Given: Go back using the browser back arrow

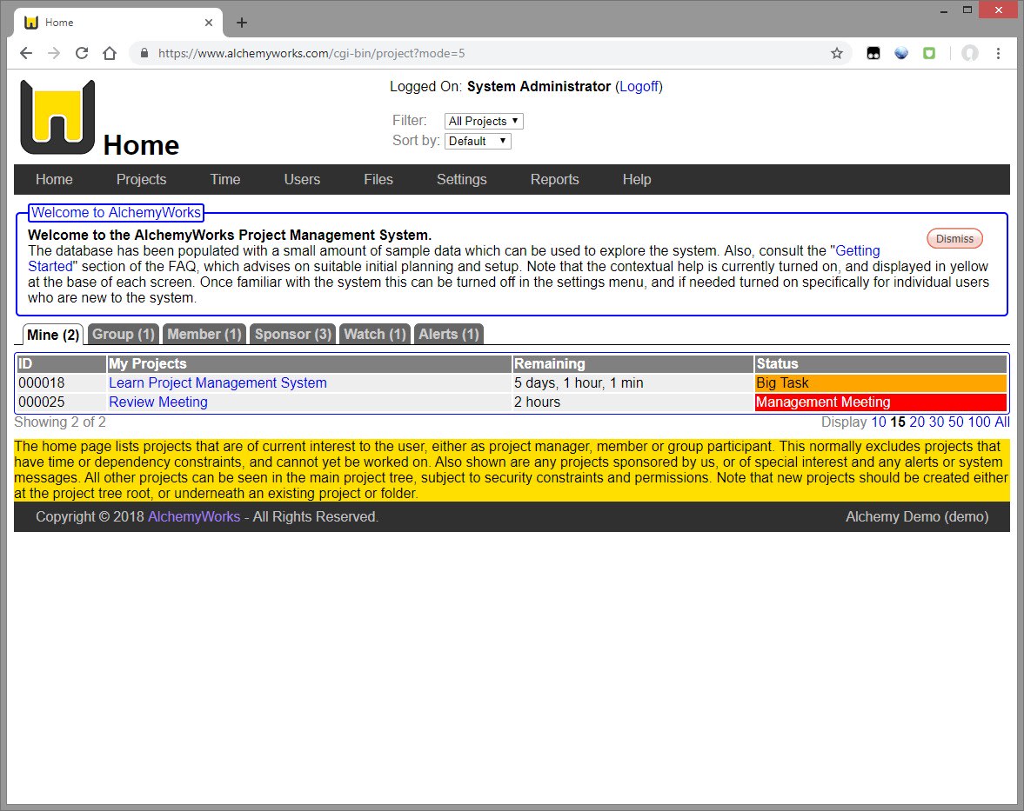Looking at the screenshot, I should [26, 54].
